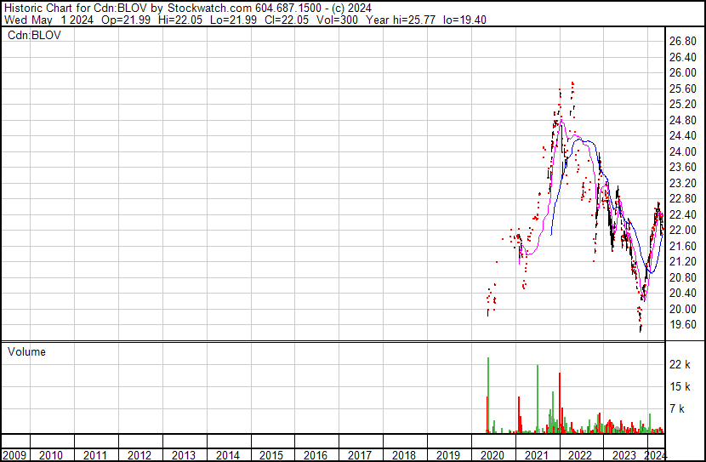Select the 26.80 price axis label
706x462 pixels.
(x=683, y=41)
